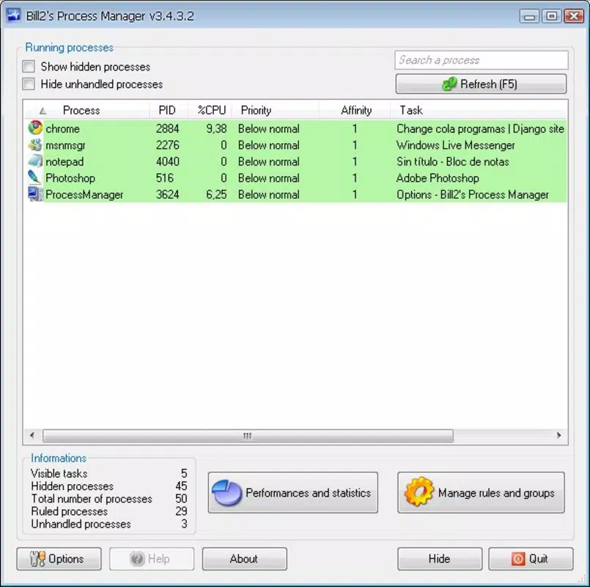The height and width of the screenshot is (587, 590).
Task: Open the Options dialog
Action: coord(59,558)
